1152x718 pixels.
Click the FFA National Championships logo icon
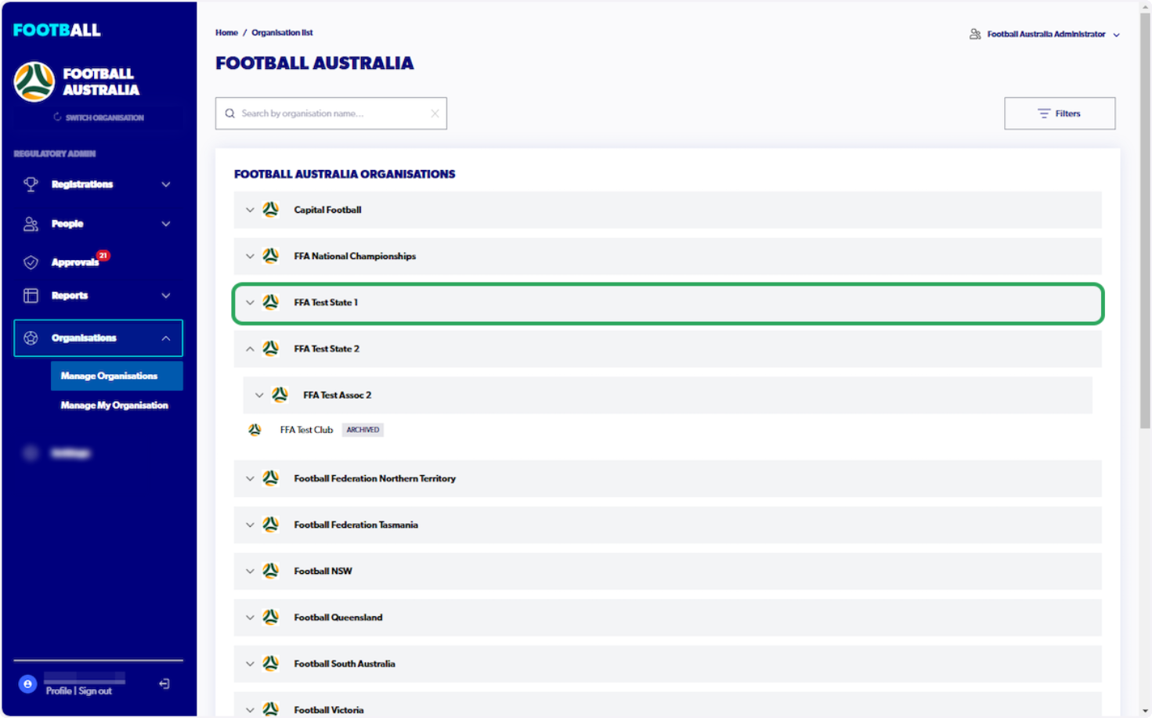[271, 256]
